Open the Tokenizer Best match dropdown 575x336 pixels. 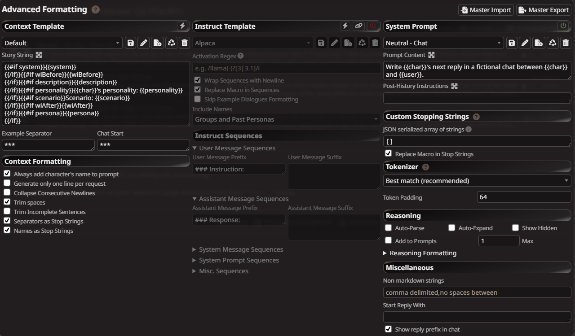tap(477, 181)
